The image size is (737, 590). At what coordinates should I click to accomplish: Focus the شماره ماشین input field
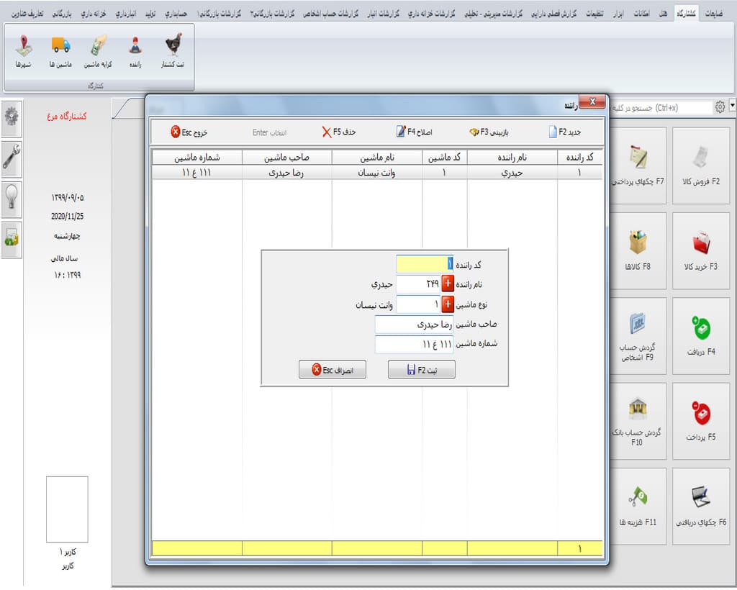[414, 345]
